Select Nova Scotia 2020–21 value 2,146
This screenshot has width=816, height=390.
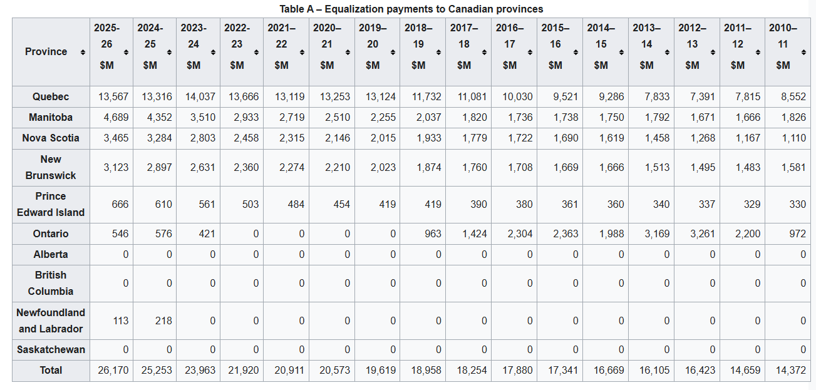tap(338, 138)
